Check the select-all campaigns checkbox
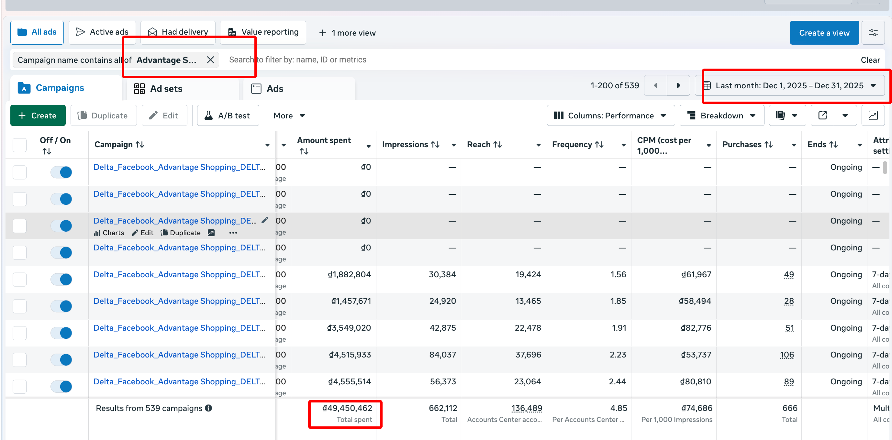Image resolution: width=892 pixels, height=440 pixels. (x=20, y=145)
